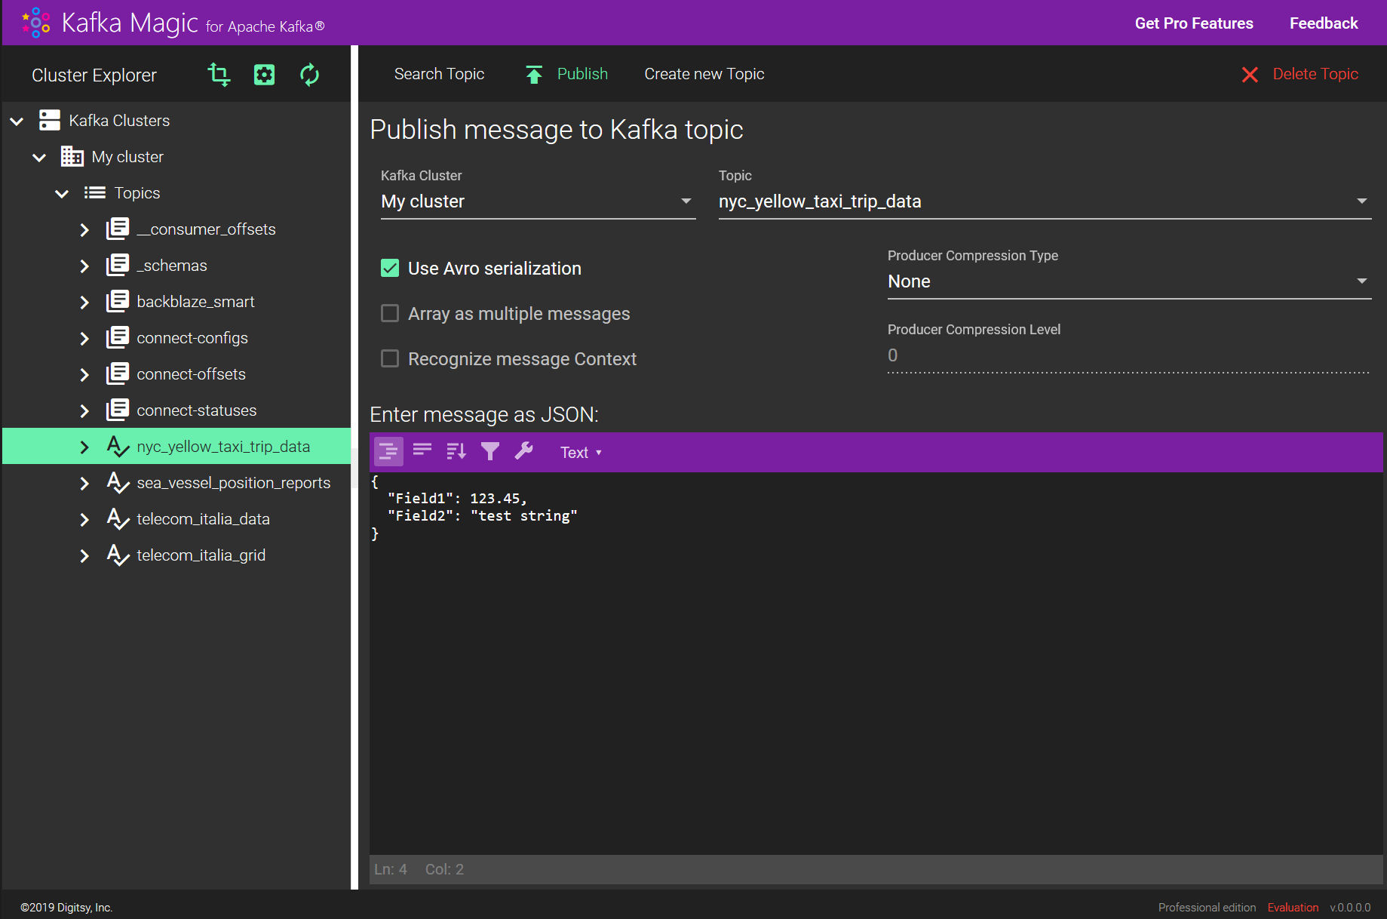
Task: Click the Kafka Clusters server icon
Action: [x=50, y=120]
